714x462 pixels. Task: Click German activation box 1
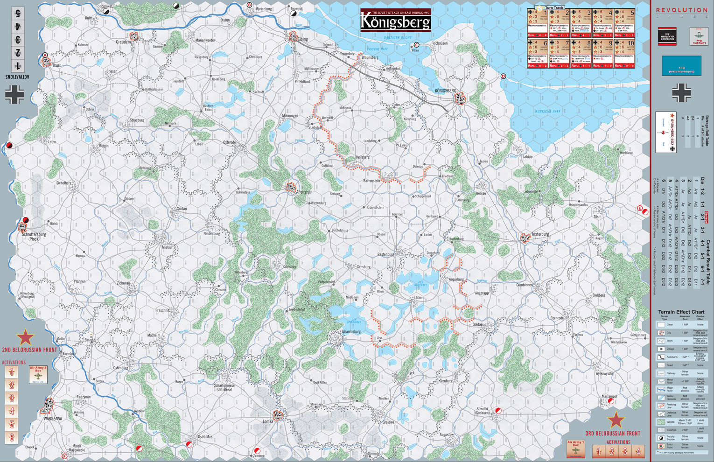tap(18, 66)
